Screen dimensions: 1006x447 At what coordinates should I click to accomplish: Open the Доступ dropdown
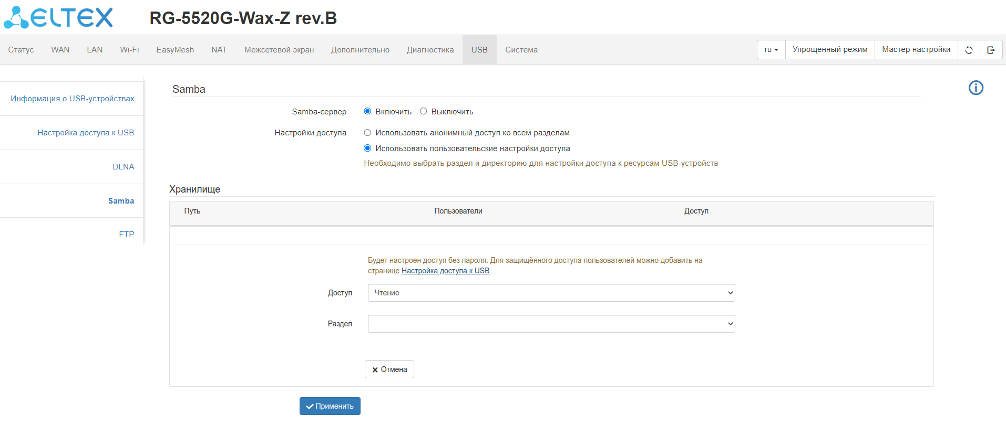(x=551, y=293)
